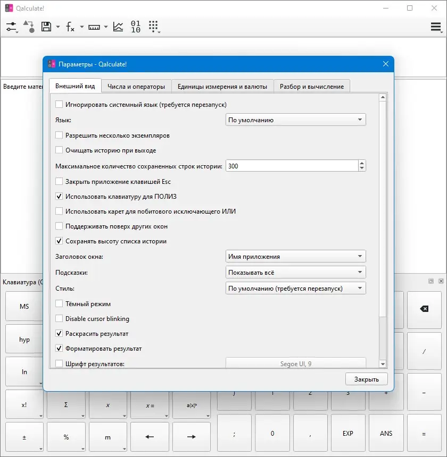Screen dimensions: 447x457
Task: Toggle Disable cursor blinking checkbox
Action: [59, 318]
